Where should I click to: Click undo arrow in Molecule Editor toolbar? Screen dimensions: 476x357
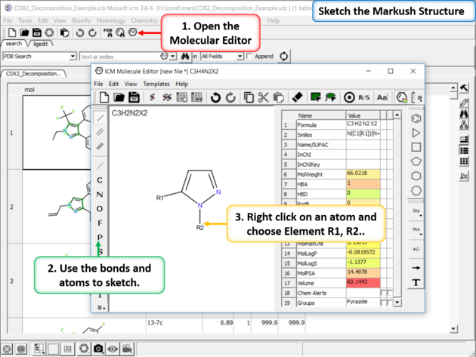point(215,97)
